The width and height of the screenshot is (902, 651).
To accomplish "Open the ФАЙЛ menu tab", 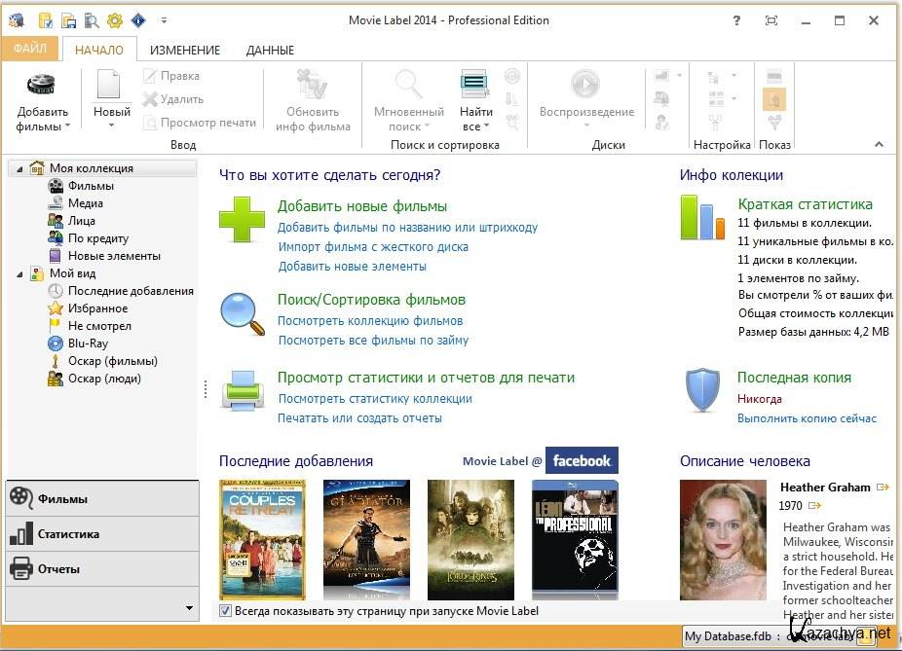I will (x=30, y=48).
